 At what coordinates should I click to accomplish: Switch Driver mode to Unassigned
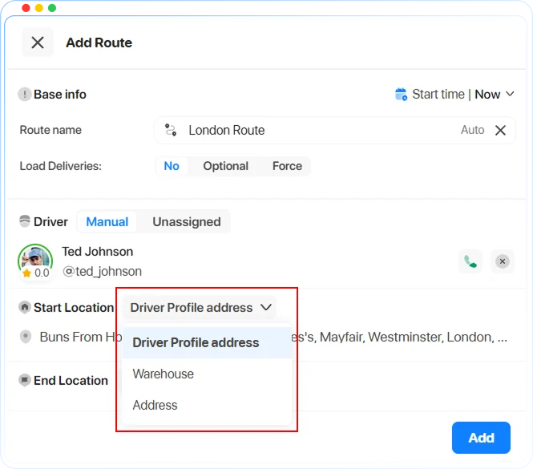coord(187,221)
